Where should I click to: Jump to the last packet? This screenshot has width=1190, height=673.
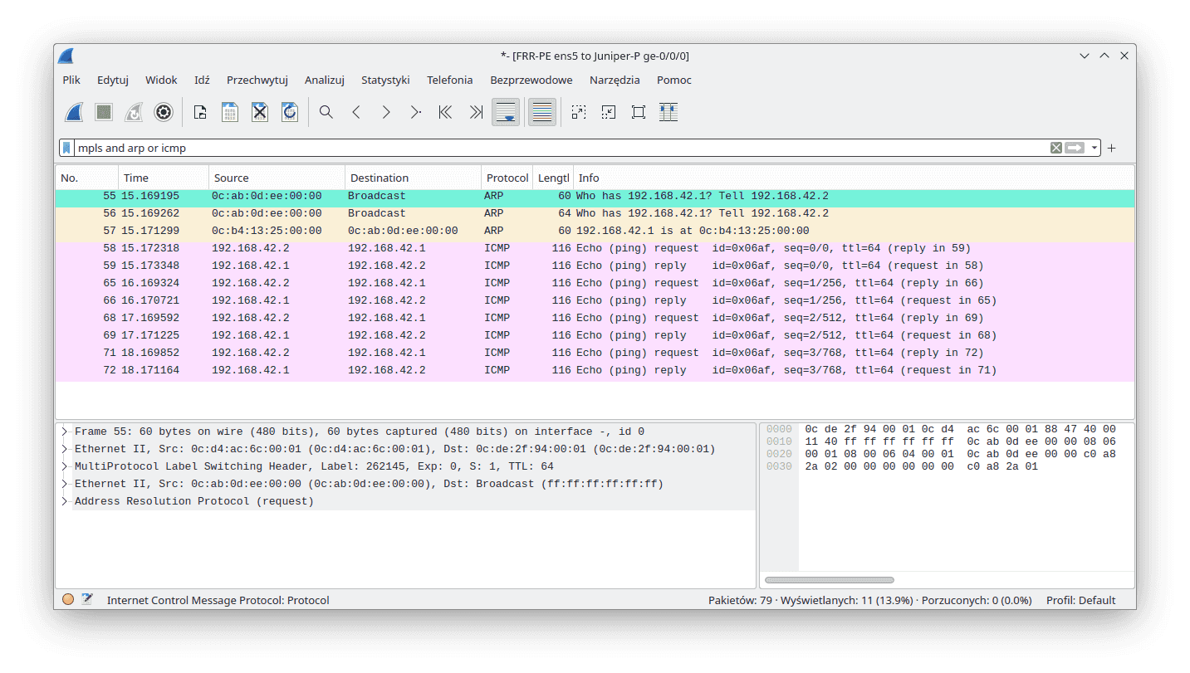pos(475,112)
